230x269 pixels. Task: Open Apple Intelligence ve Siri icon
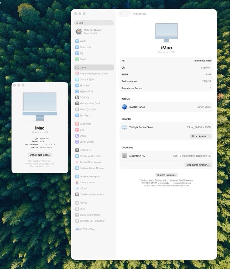tap(77, 74)
